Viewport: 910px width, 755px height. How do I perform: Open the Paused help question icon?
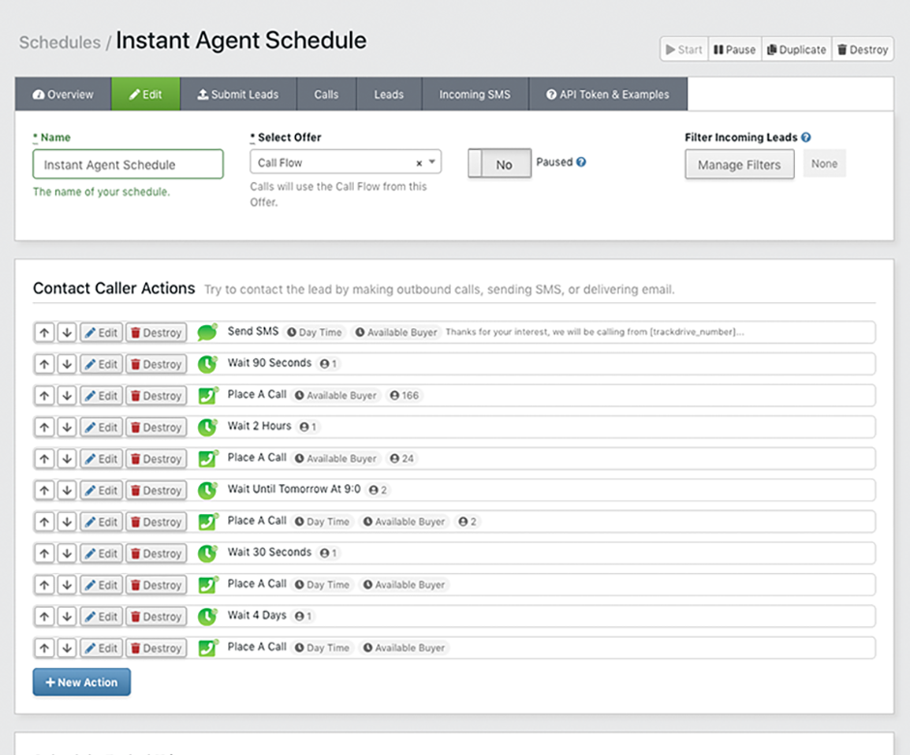[x=581, y=162]
